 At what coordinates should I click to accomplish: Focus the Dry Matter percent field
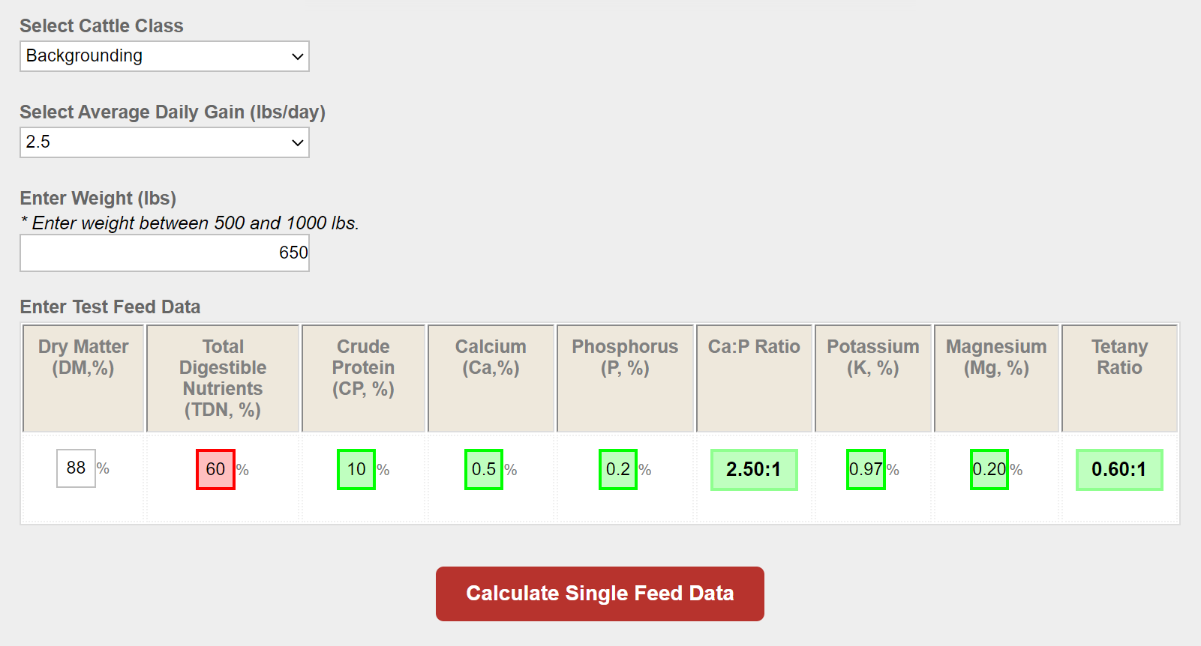76,468
